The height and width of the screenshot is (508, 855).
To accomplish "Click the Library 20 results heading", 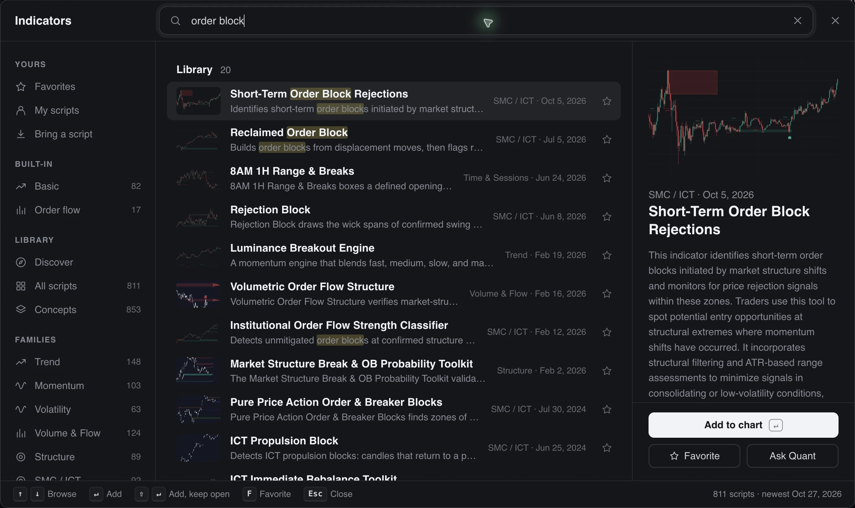I will (203, 70).
